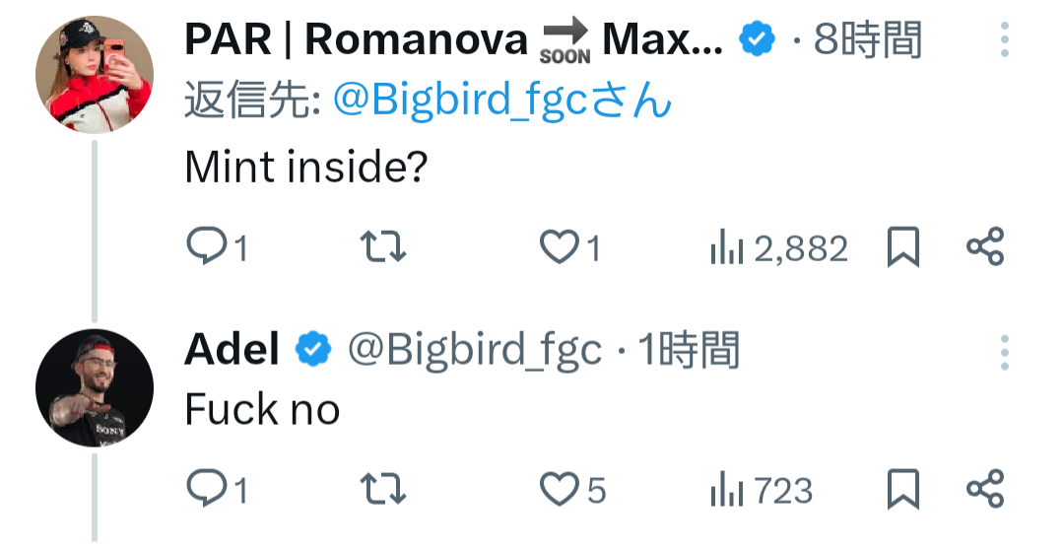Open more options for Romanova's tweet
The width and height of the screenshot is (1064, 549).
pos(1004,40)
